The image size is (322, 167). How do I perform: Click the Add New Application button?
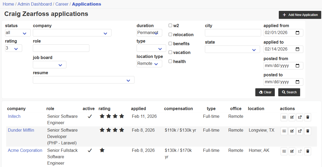pos(300,15)
